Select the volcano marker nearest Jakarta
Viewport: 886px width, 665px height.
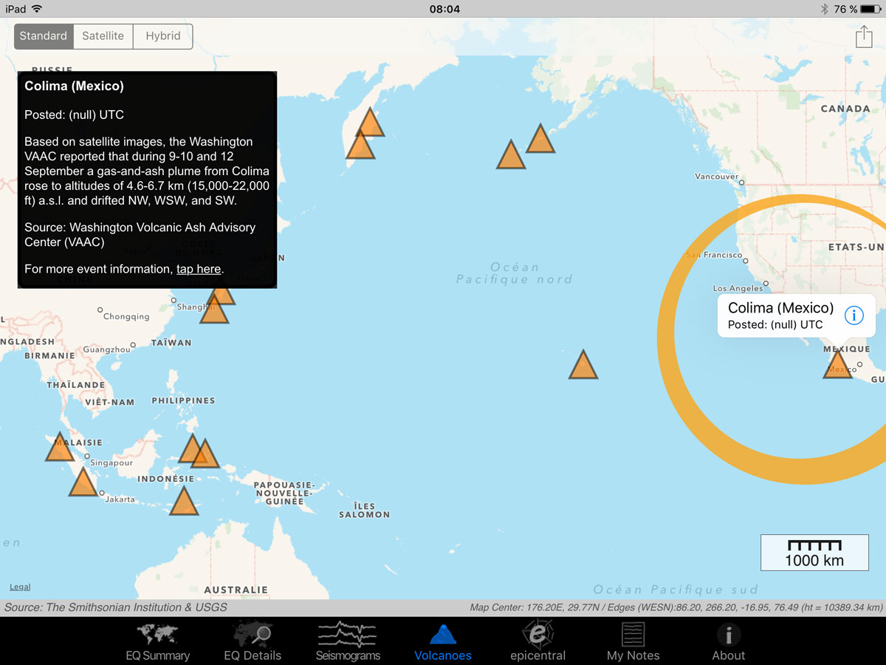tap(83, 482)
